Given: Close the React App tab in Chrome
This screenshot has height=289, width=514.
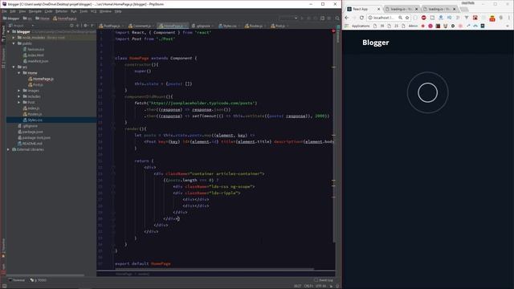Looking at the screenshot, I should tap(378, 9).
